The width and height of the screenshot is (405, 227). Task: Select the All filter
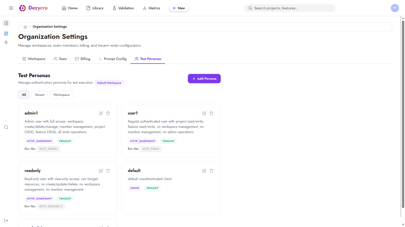point(24,95)
